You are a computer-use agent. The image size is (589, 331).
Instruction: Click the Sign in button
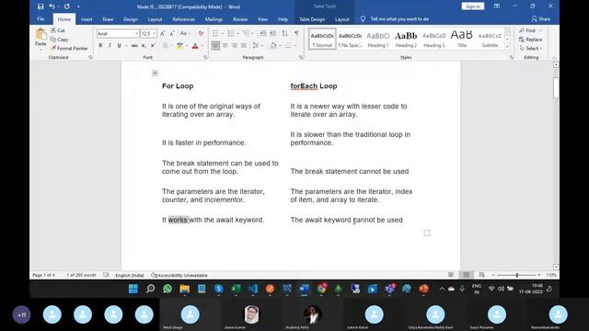[472, 6]
